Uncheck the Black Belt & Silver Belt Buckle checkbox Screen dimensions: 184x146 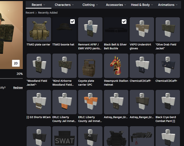click(124, 22)
